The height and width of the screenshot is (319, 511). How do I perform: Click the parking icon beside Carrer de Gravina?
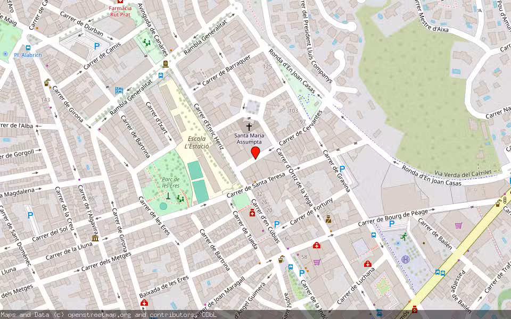342,169
